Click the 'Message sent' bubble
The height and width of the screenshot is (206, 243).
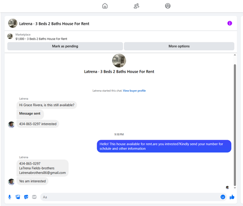click(x=30, y=114)
